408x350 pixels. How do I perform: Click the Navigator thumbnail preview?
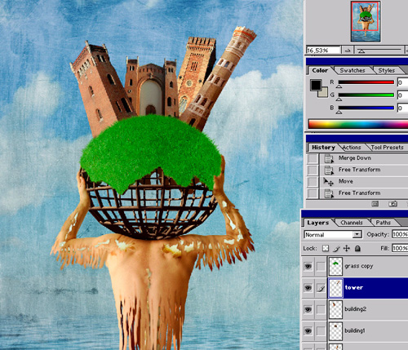pos(366,21)
